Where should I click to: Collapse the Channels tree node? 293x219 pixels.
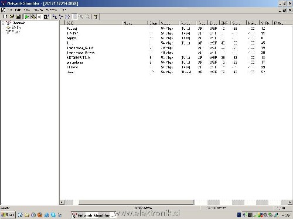(3, 23)
